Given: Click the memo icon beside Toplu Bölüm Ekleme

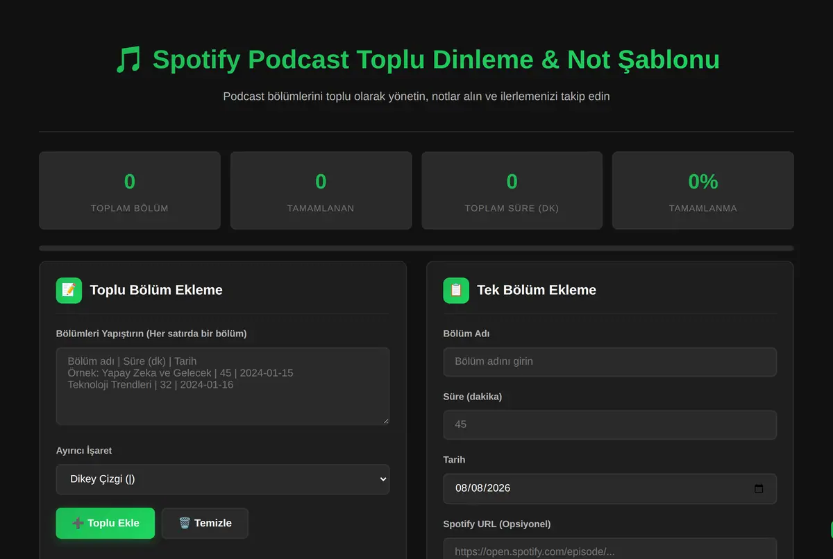Looking at the screenshot, I should coord(69,290).
